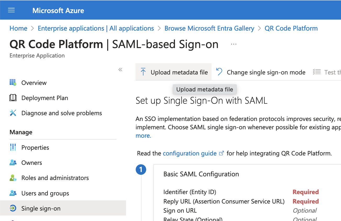Click the Single sign-on arrow icon
Image resolution: width=341 pixels, height=221 pixels.
(x=13, y=208)
